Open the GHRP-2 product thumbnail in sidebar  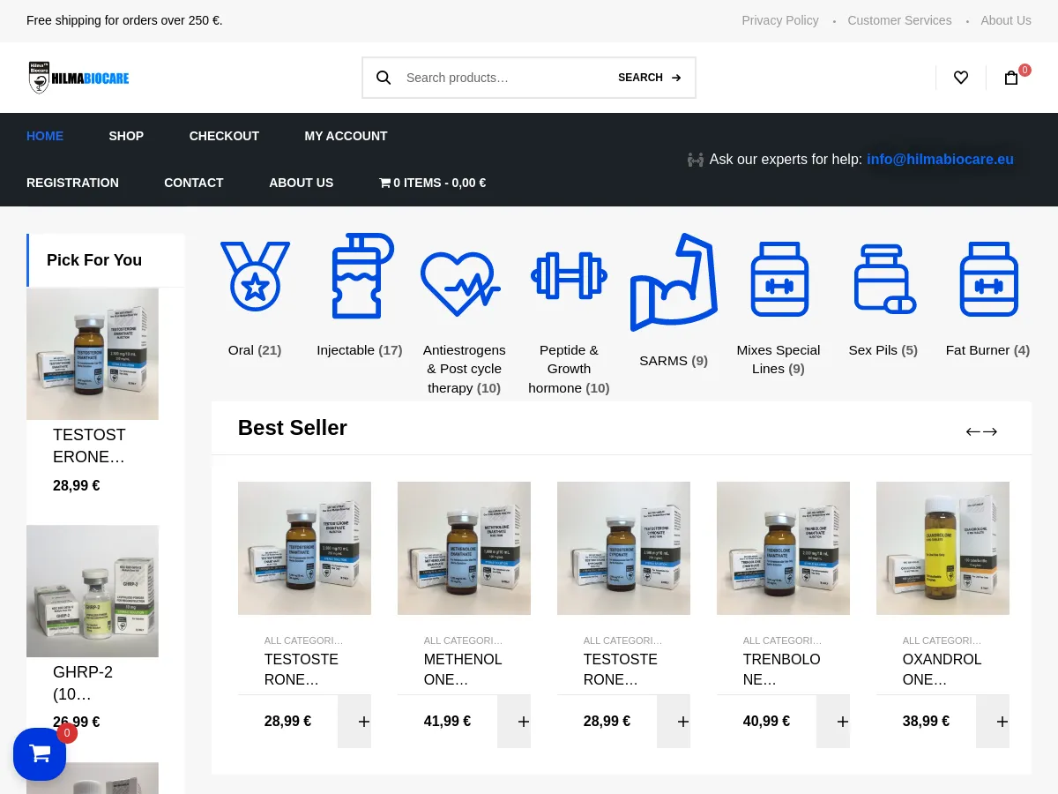click(93, 591)
